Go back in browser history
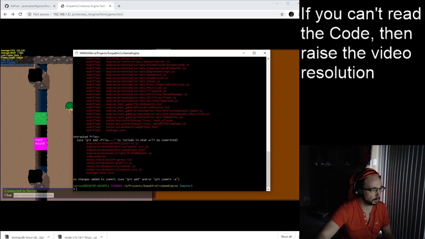 [5, 14]
